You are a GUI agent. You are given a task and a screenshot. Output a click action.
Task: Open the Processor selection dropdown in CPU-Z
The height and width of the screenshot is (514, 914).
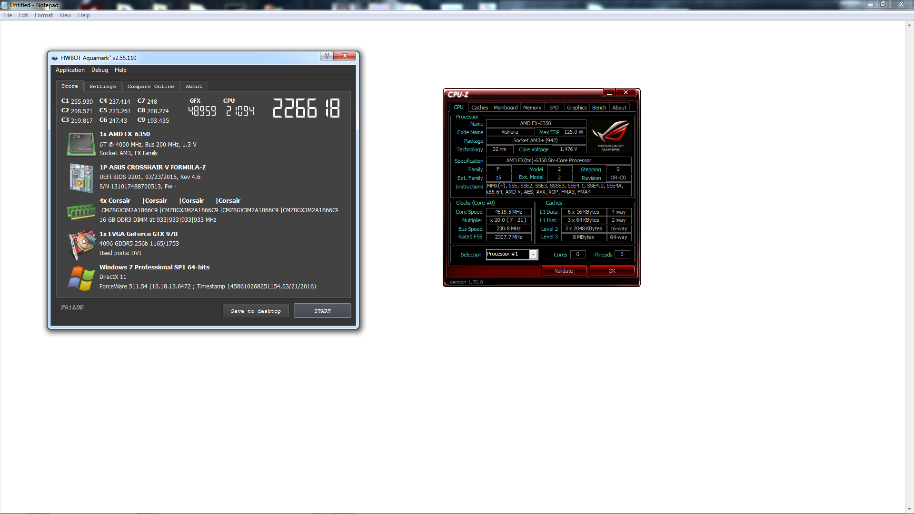tap(533, 255)
